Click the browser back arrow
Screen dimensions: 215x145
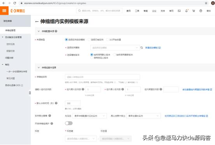pyautogui.click(x=4, y=3)
